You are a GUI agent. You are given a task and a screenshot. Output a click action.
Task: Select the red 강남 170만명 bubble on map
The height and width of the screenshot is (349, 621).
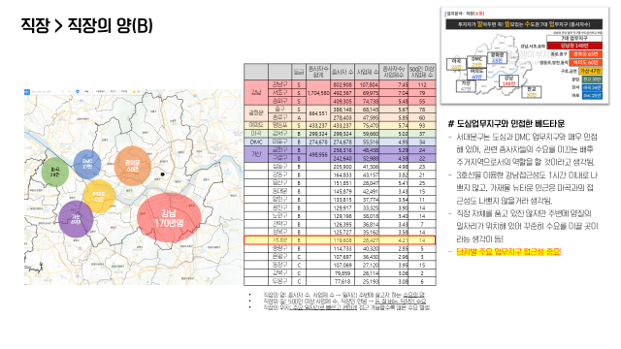coord(169,218)
